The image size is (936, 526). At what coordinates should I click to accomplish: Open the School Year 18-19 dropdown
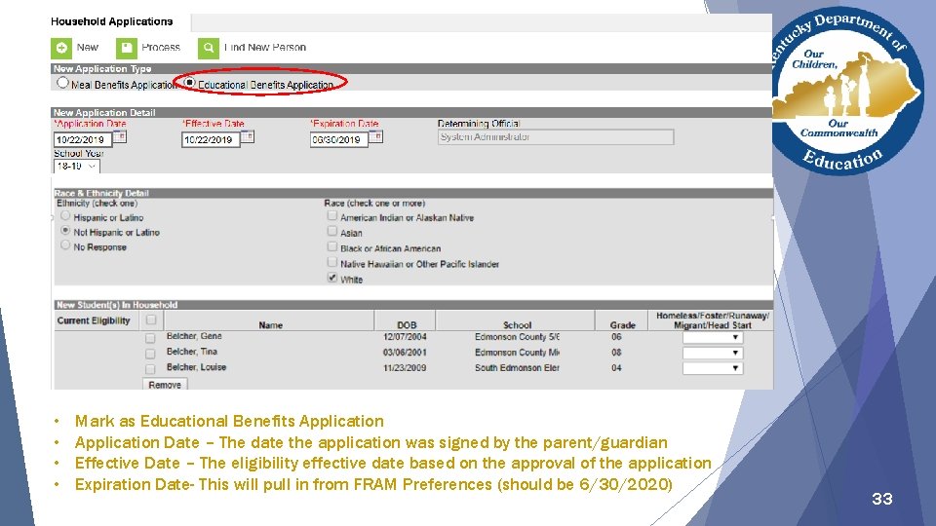click(x=76, y=167)
